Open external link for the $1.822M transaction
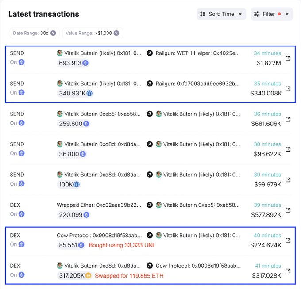The image size is (301, 289). pyautogui.click(x=288, y=58)
